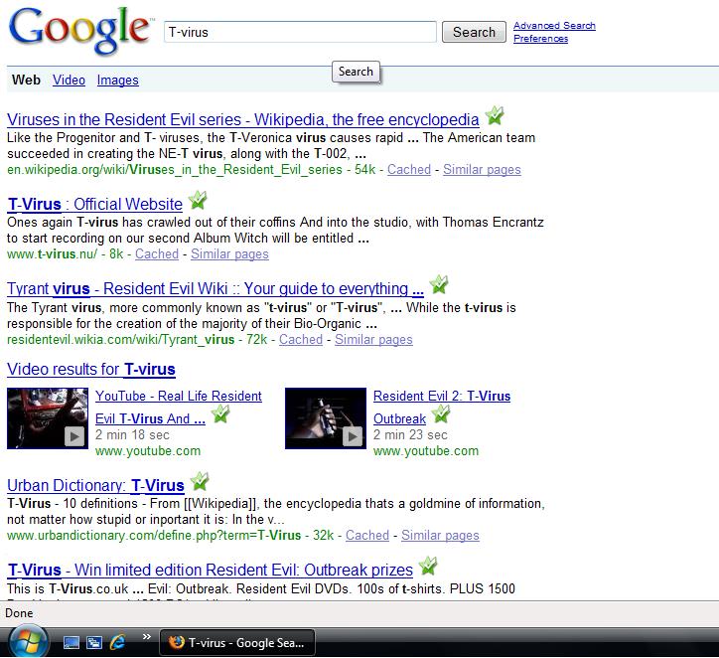
Task: Expand the quick launch overflow chevron
Action: click(147, 636)
